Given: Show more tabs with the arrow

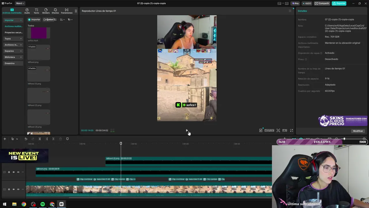Looking at the screenshot, I should coord(76,11).
